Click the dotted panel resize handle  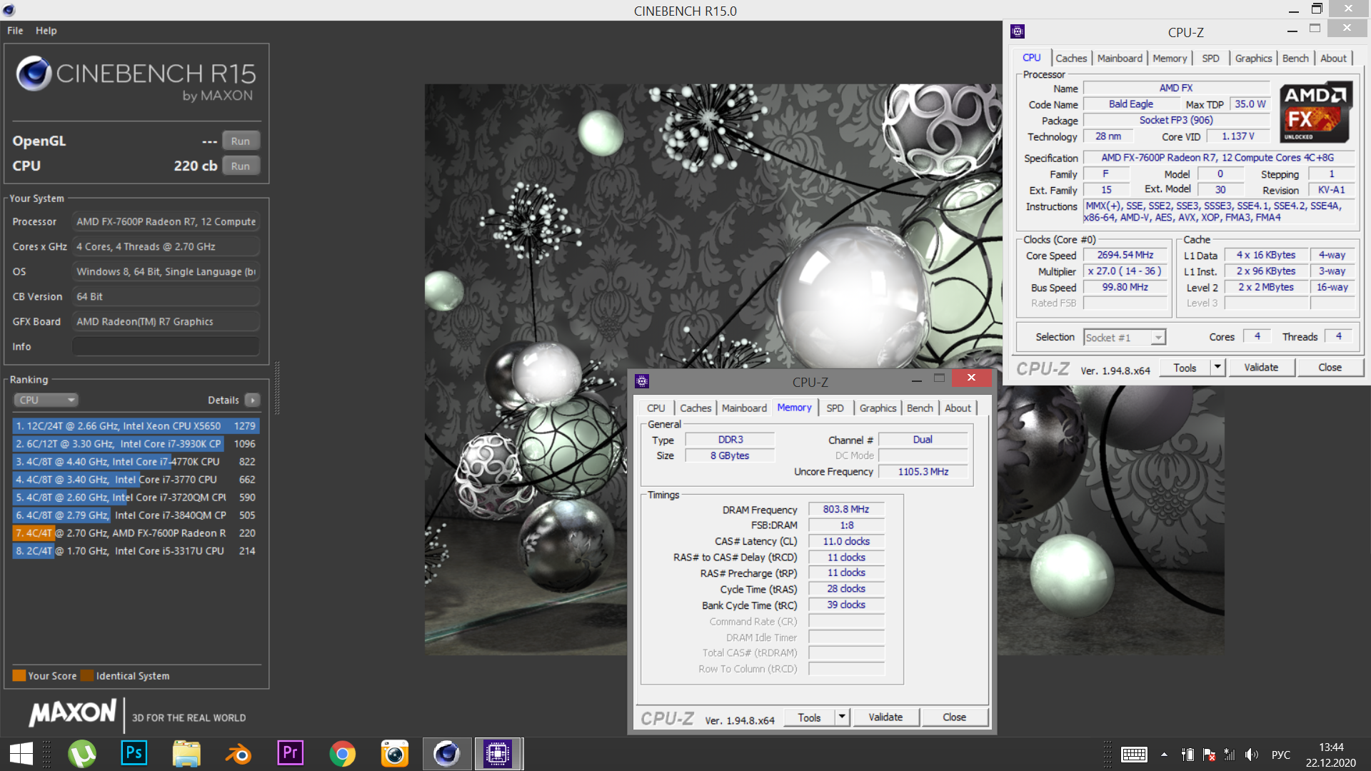coord(277,389)
